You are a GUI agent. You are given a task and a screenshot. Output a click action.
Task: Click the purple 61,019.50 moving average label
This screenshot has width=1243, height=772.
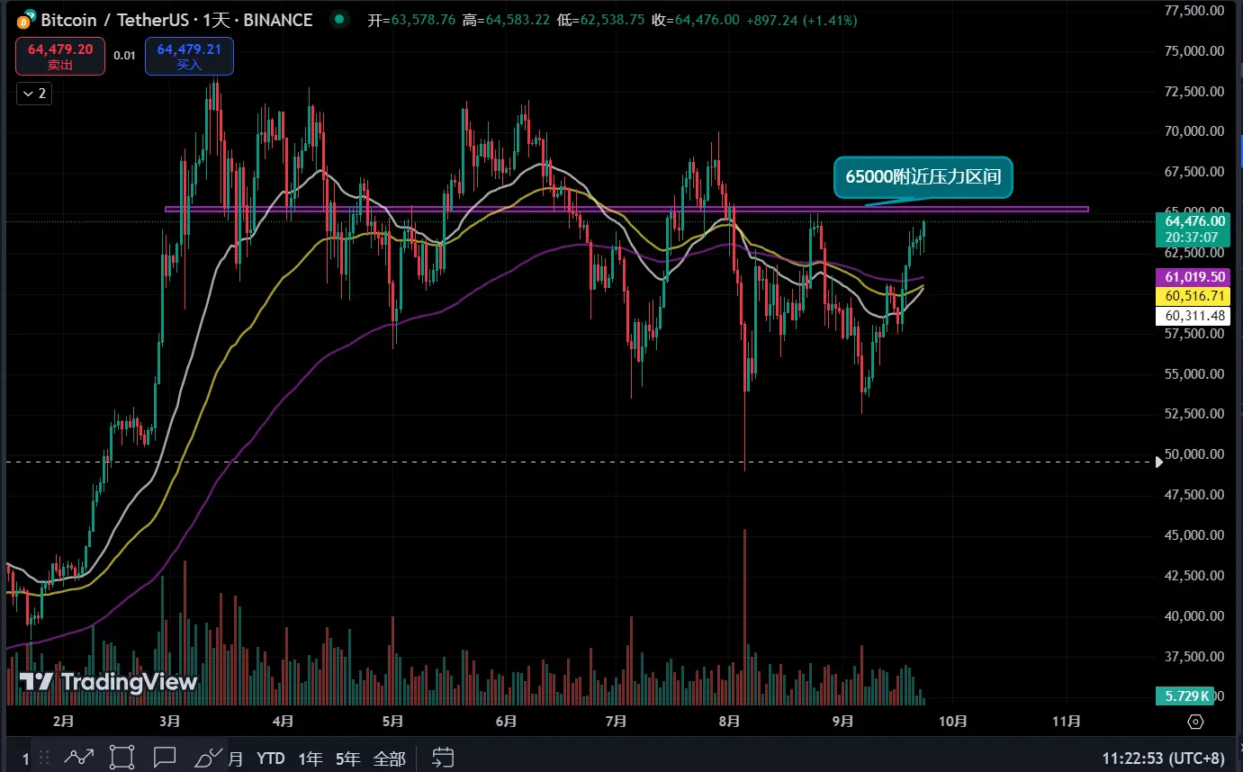pyautogui.click(x=1193, y=278)
